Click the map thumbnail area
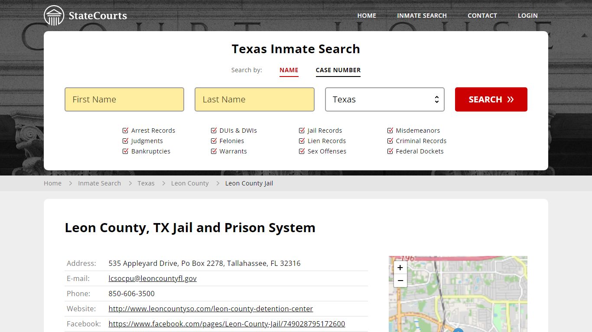Image resolution: width=592 pixels, height=332 pixels. [x=458, y=294]
